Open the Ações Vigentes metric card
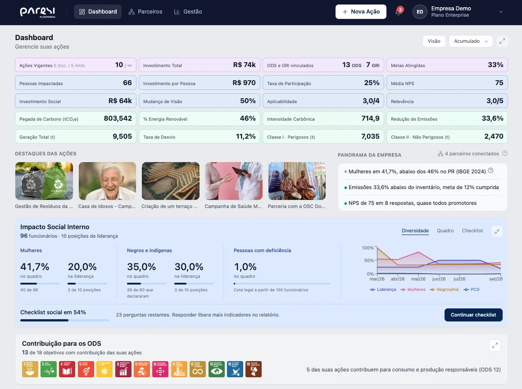The width and height of the screenshot is (522, 389). [x=76, y=65]
